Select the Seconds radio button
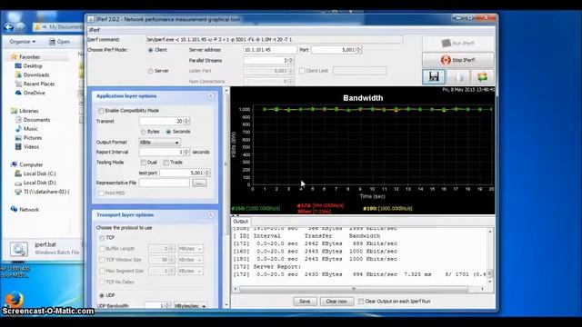Viewport: 582px width, 327px height. (x=168, y=132)
